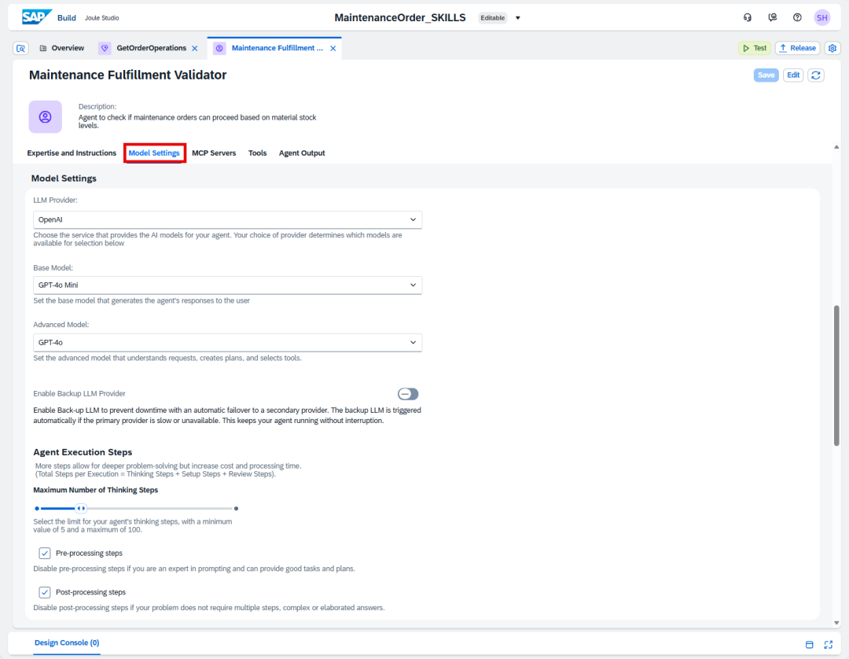Viewport: 849px width, 659px height.
Task: Open the Advanced Model dropdown
Action: pyautogui.click(x=227, y=342)
